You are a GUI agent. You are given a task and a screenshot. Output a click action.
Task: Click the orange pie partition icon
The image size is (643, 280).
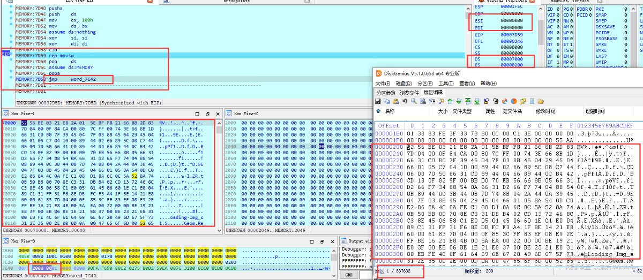[514, 101]
